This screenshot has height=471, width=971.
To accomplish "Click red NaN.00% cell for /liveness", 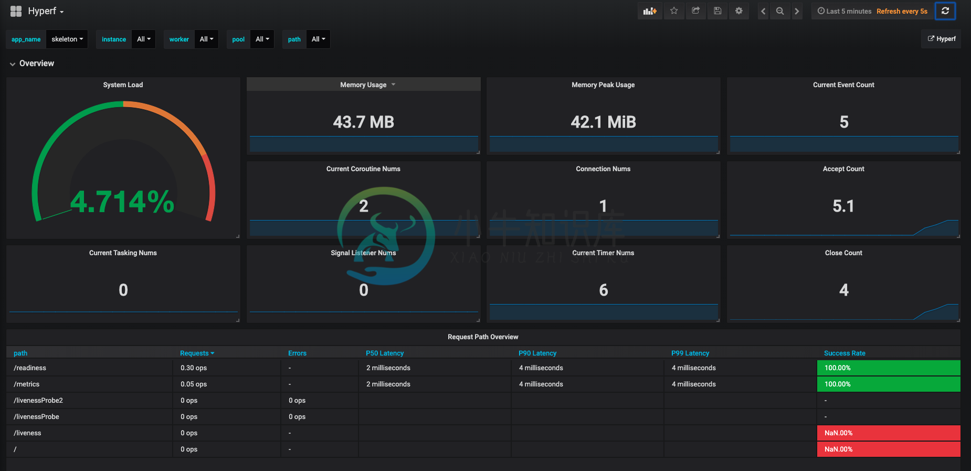I will tap(889, 433).
